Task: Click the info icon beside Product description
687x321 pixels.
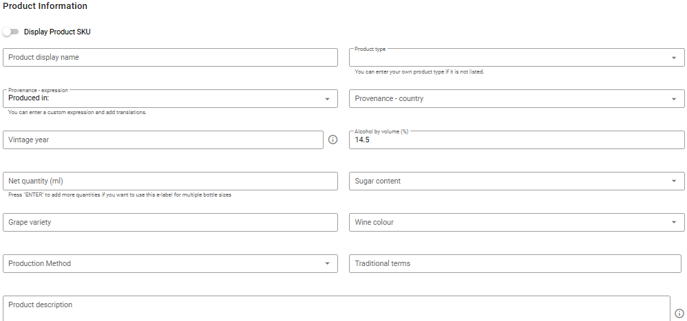Action: pos(679,313)
